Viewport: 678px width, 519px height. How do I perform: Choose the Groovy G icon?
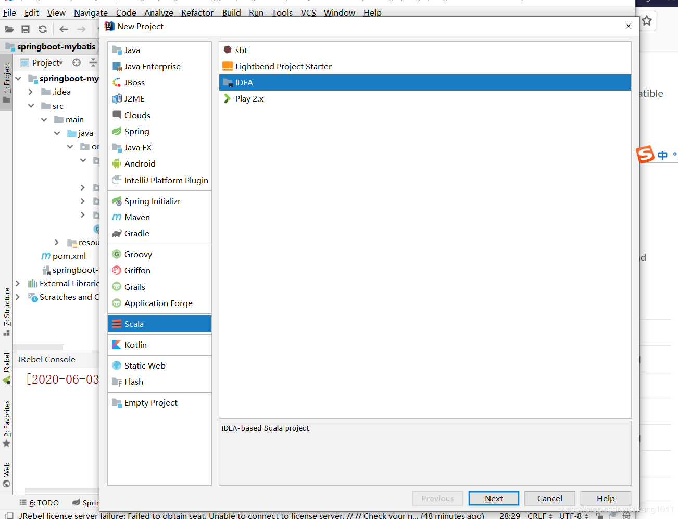click(x=117, y=254)
